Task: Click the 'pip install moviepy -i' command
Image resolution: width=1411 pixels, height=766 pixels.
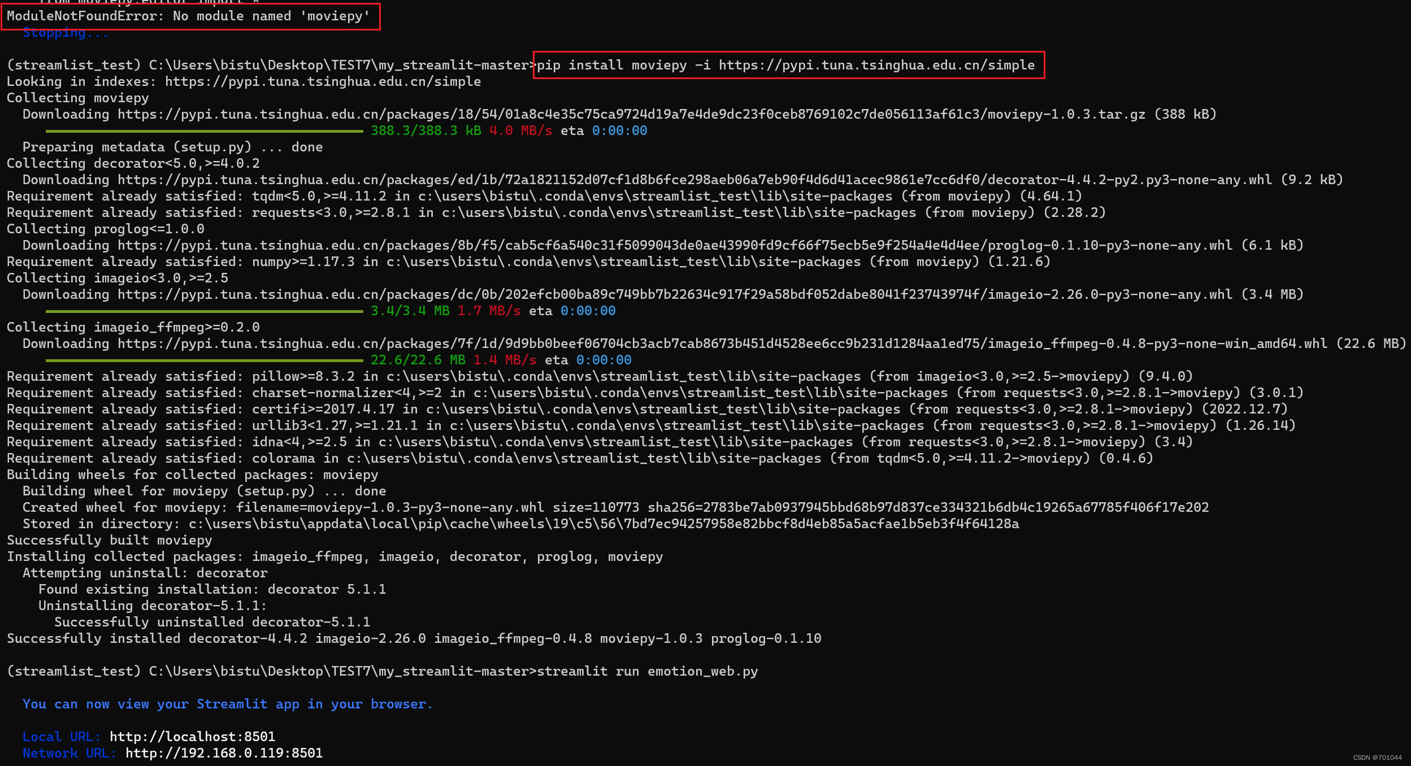Action: pyautogui.click(x=785, y=66)
